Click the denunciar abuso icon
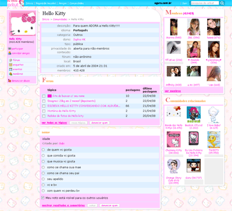This screenshot has width=232, height=211. pyautogui.click(x=9, y=81)
